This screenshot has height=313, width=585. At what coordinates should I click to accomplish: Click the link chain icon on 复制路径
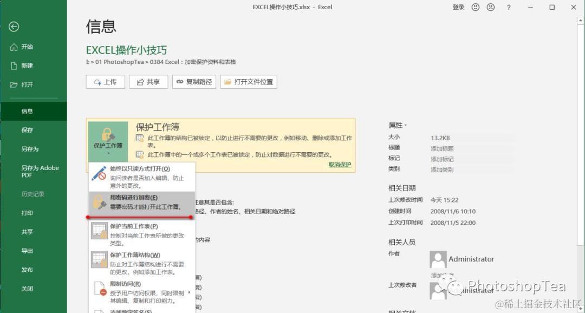pos(180,82)
